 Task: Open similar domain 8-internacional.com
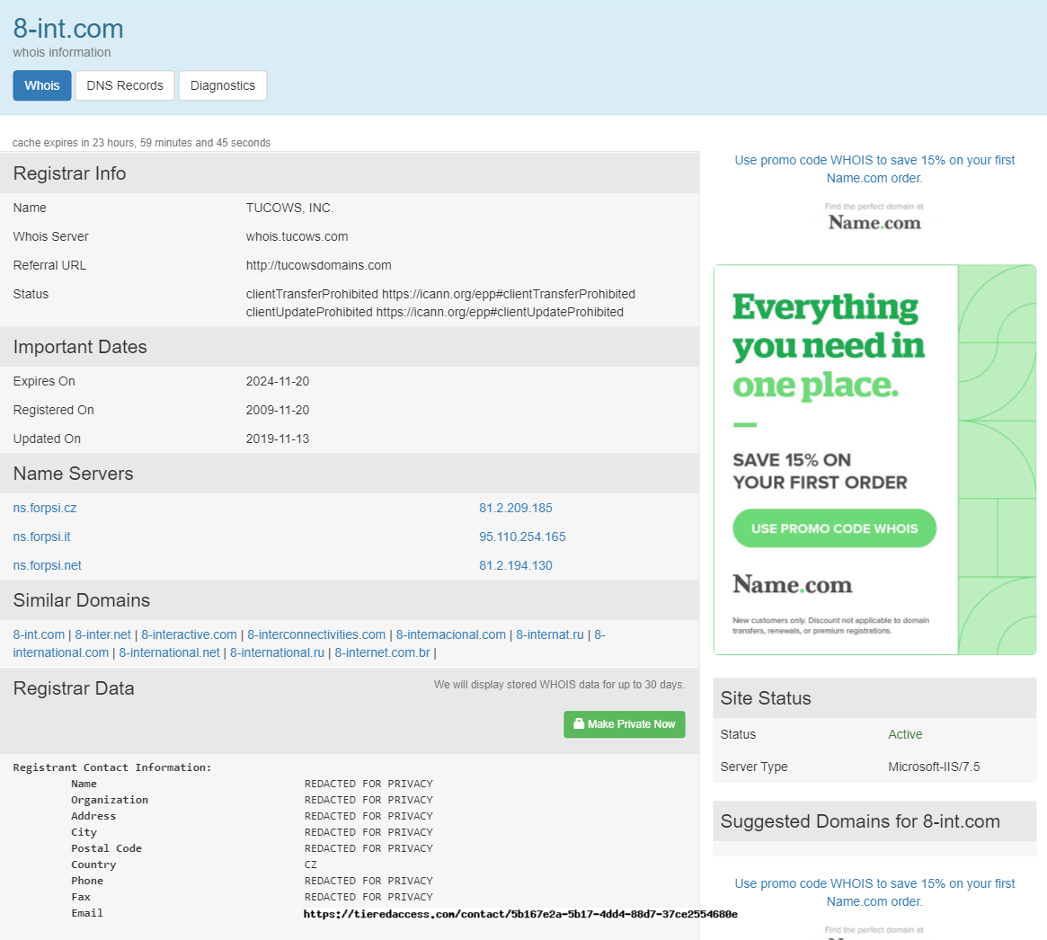click(451, 634)
